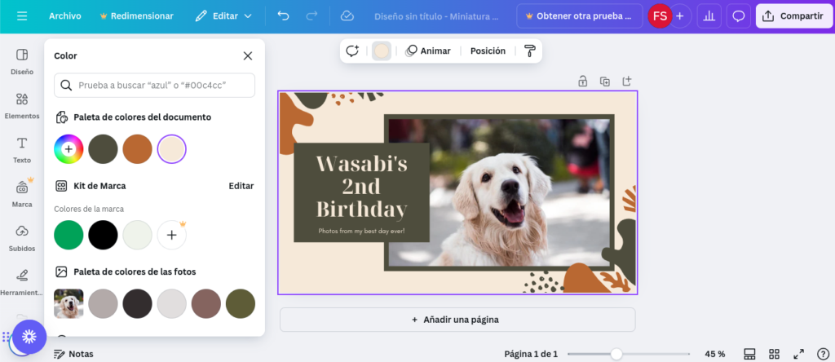Select the dark olive document color

[103, 149]
